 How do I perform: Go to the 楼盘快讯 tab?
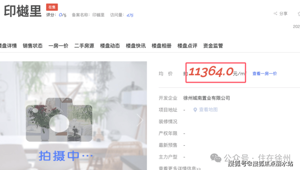[136, 46]
